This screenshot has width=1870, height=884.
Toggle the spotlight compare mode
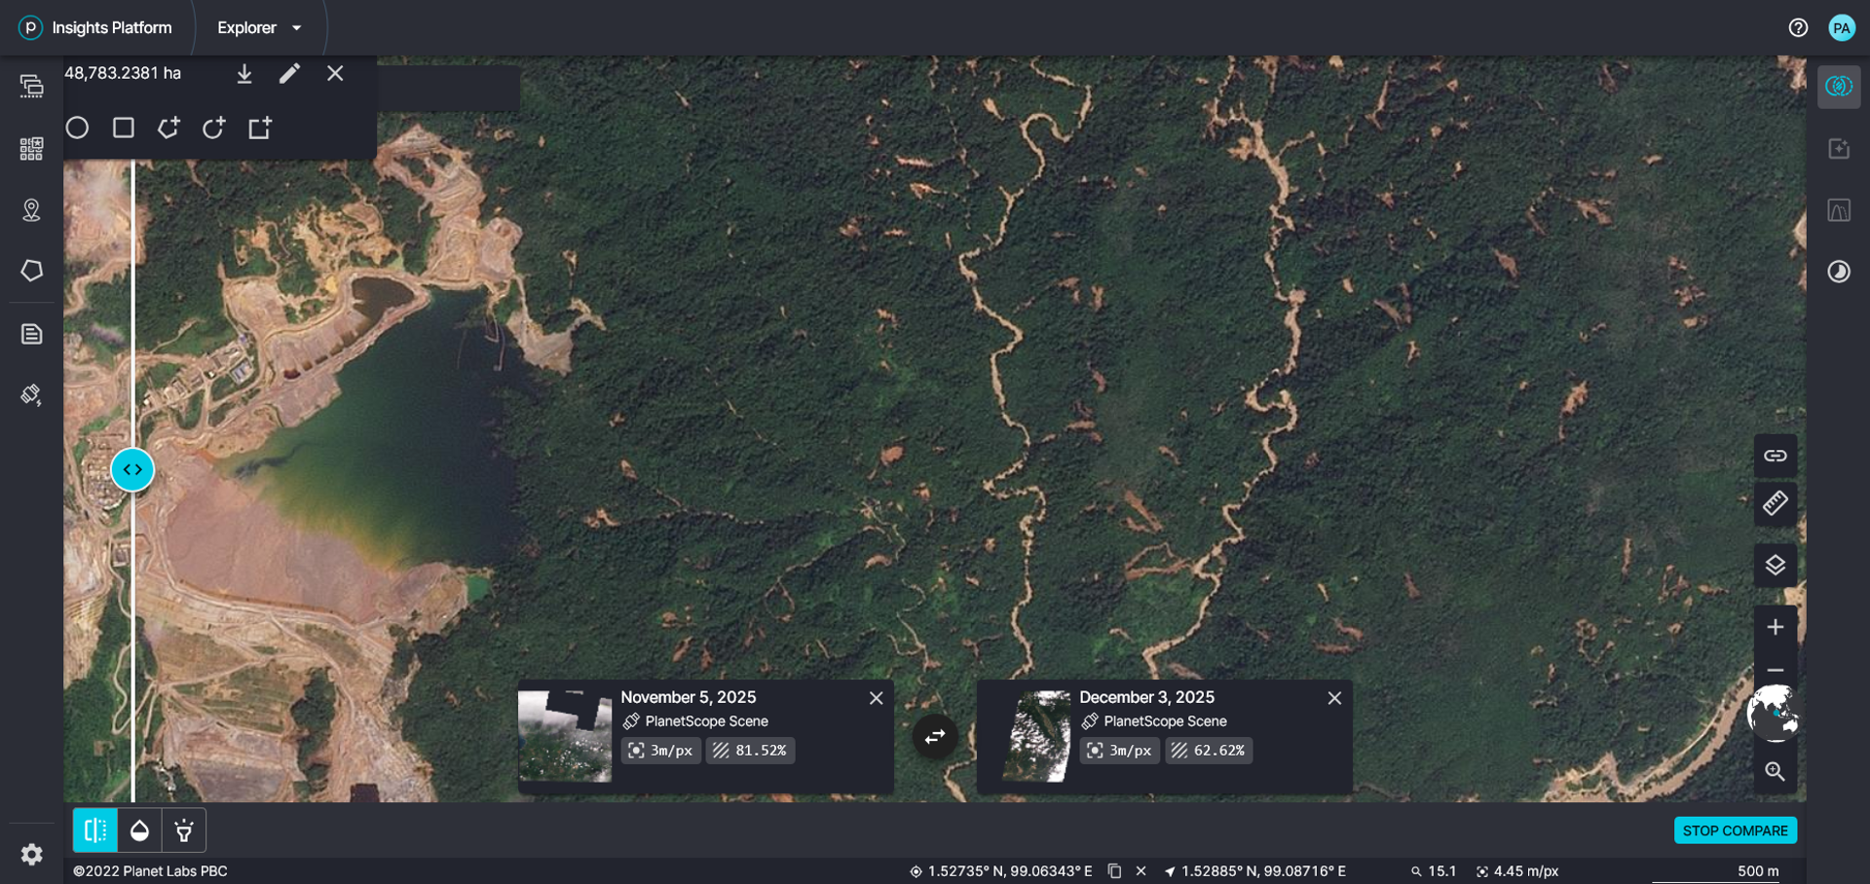click(x=184, y=830)
